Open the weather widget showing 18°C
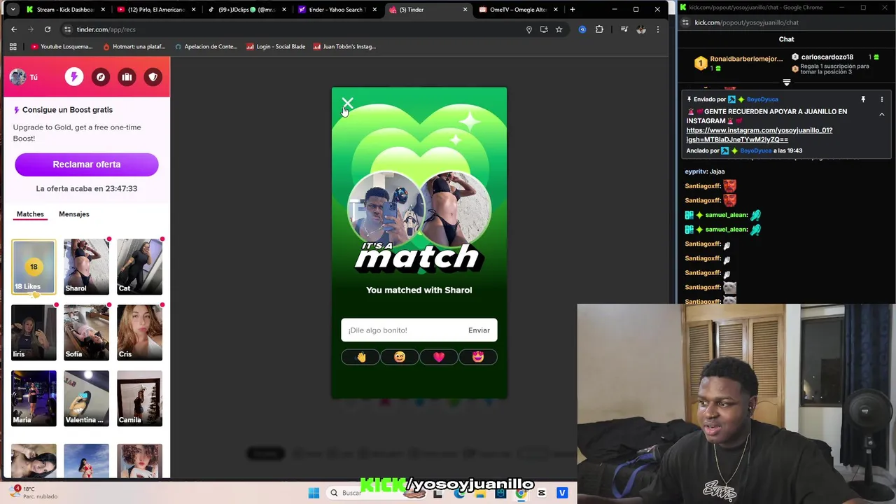This screenshot has height=504, width=896. point(35,492)
